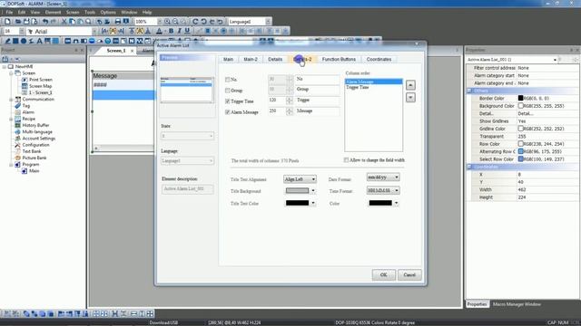Click the Bold B icon

(x=171, y=31)
